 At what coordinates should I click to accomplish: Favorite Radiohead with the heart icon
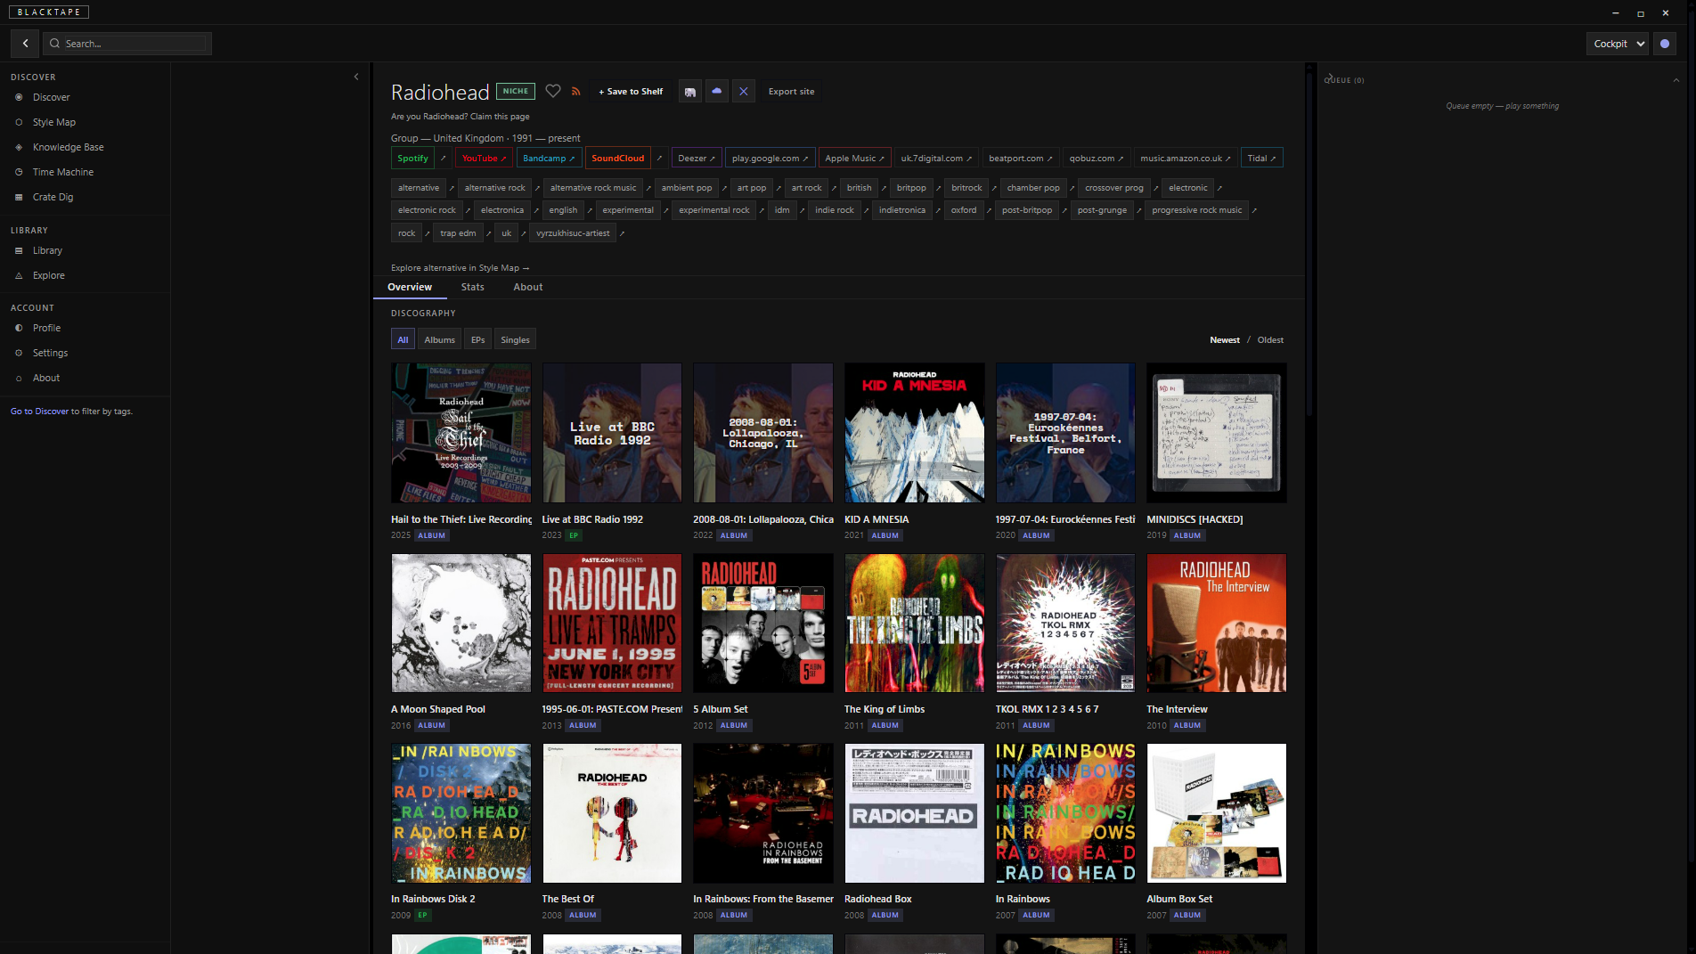click(553, 91)
